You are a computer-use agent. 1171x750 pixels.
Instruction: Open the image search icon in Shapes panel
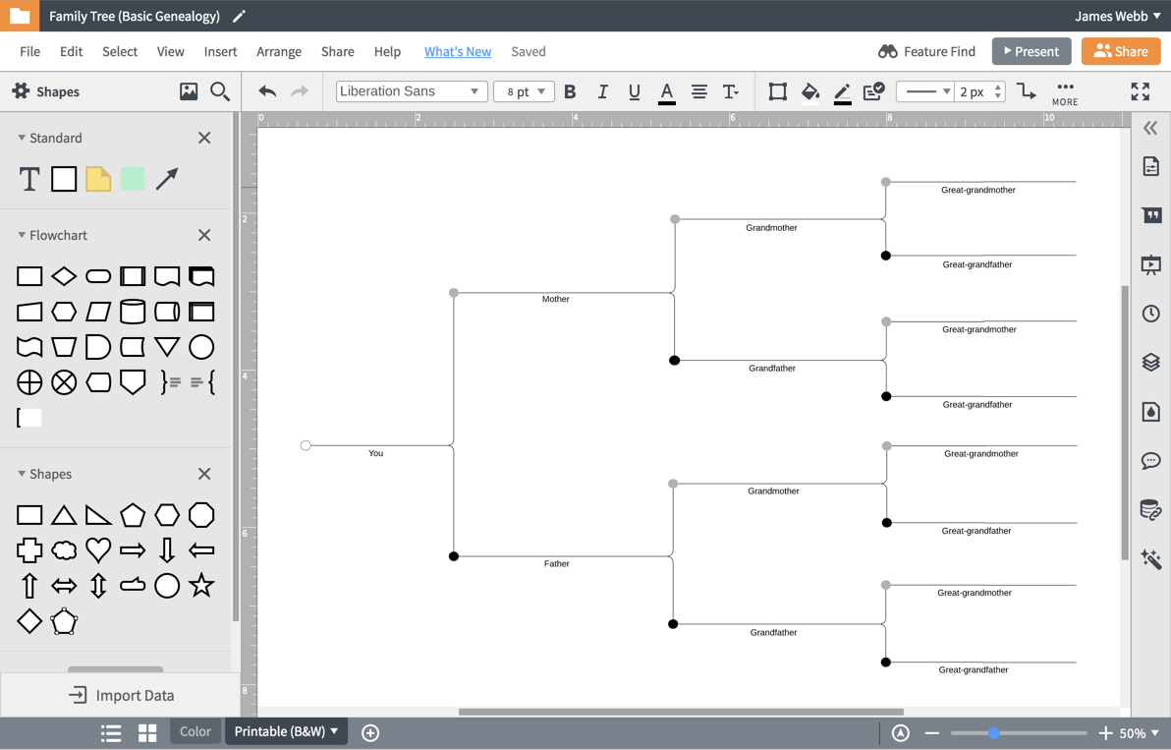tap(219, 90)
